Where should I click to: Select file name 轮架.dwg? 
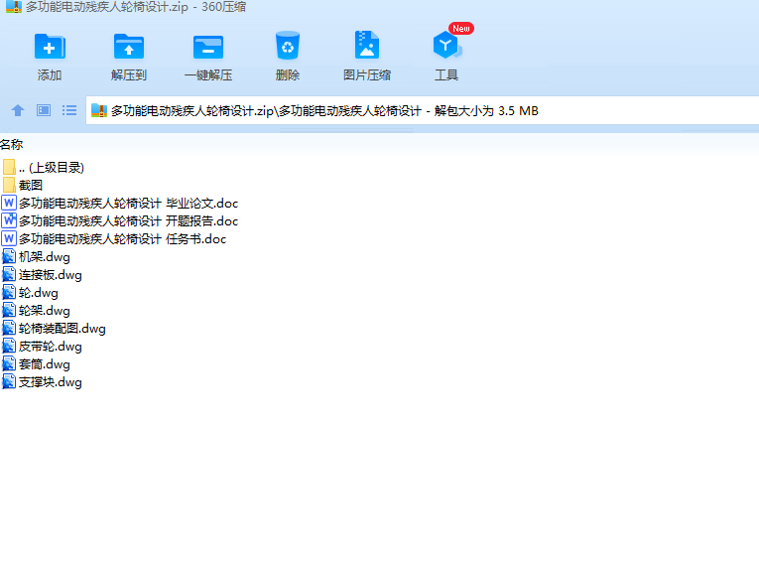44,311
